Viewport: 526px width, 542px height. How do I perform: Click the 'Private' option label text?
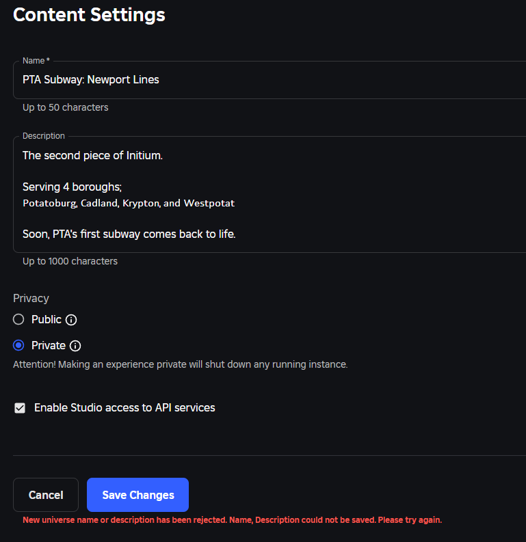pyautogui.click(x=49, y=345)
